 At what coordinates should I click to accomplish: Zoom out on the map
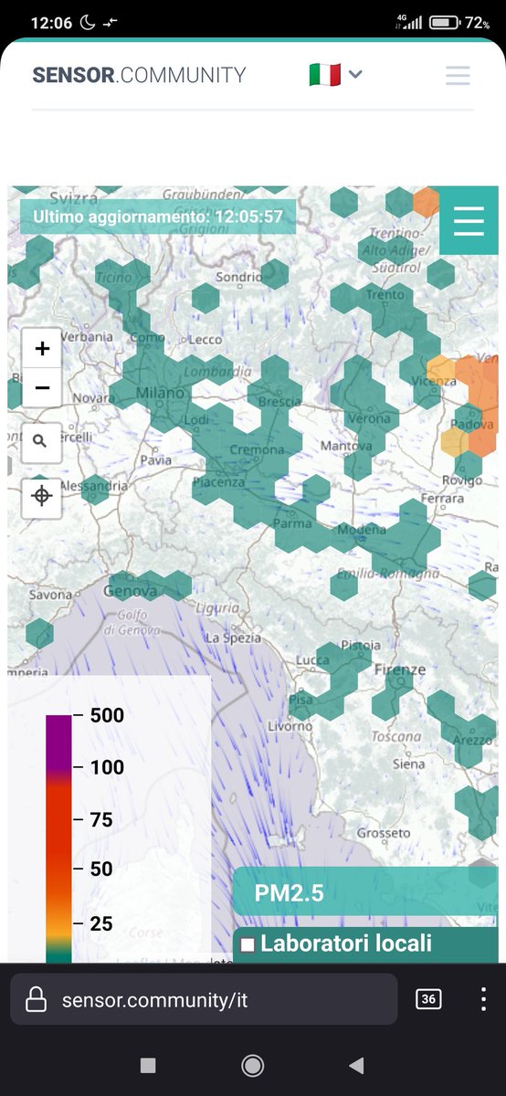point(42,388)
